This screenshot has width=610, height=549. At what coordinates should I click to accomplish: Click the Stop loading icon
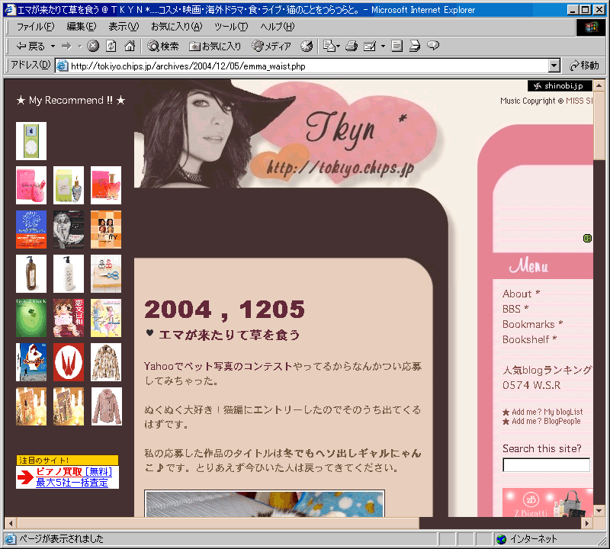tap(92, 47)
